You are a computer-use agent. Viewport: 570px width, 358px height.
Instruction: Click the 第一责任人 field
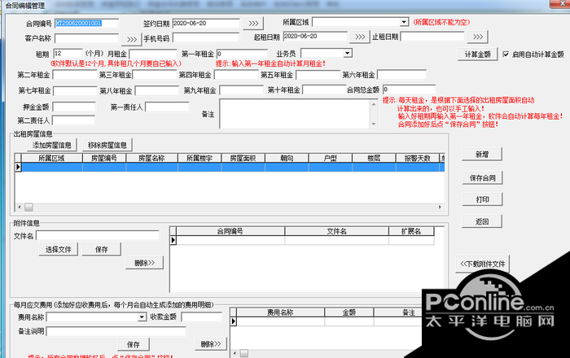[x=167, y=107]
